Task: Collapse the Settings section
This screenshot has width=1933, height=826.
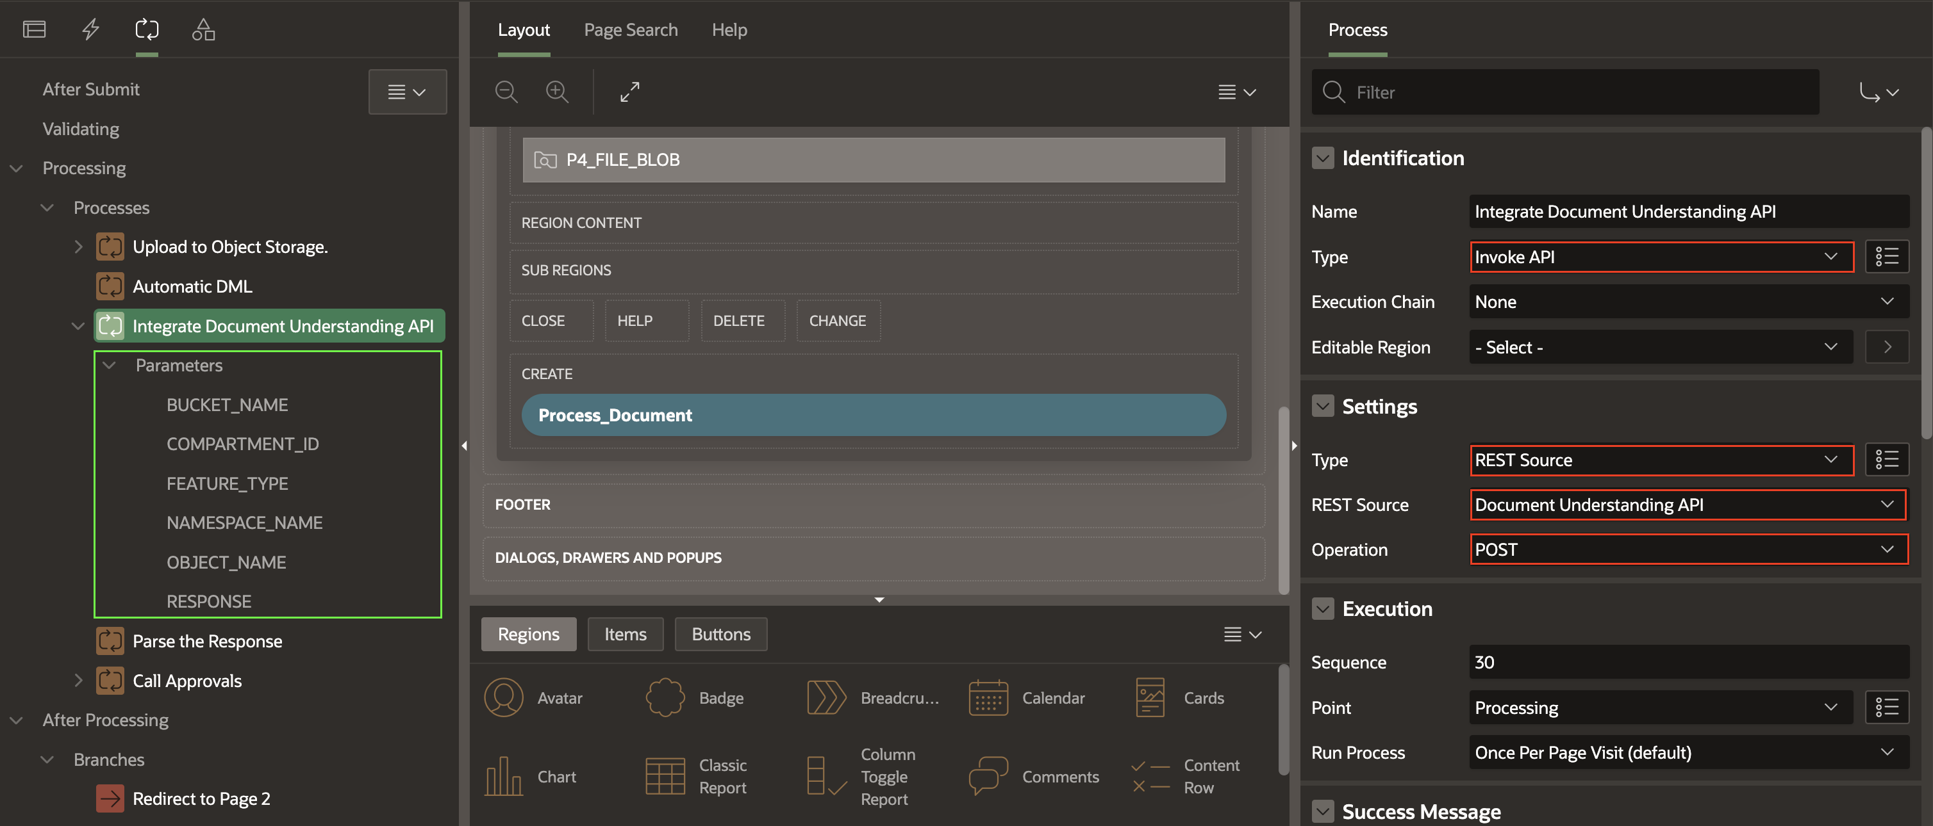Action: [x=1323, y=406]
